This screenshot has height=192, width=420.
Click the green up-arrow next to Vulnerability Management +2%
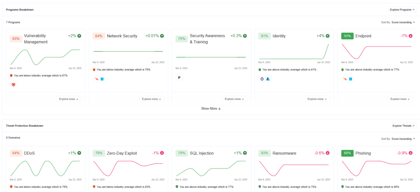(x=79, y=36)
